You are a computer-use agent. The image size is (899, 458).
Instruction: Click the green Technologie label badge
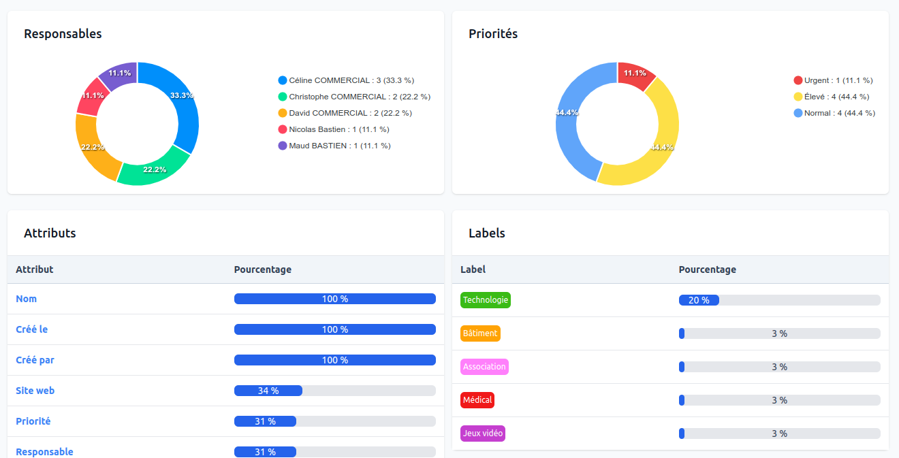coord(485,300)
